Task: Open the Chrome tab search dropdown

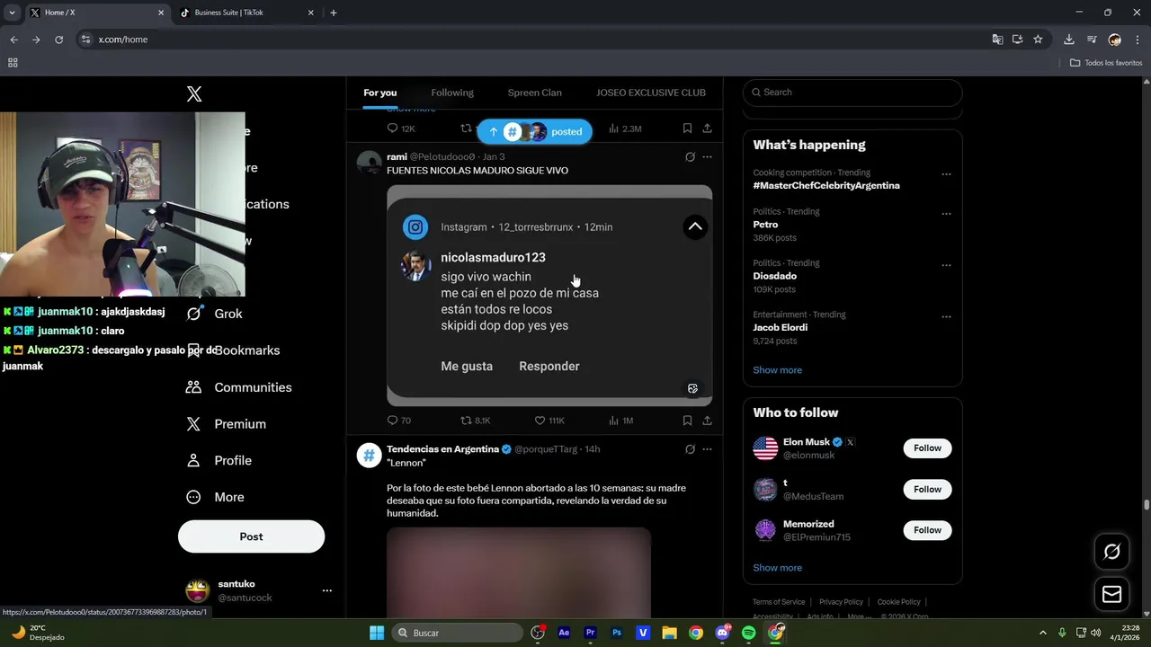Action: (x=12, y=13)
